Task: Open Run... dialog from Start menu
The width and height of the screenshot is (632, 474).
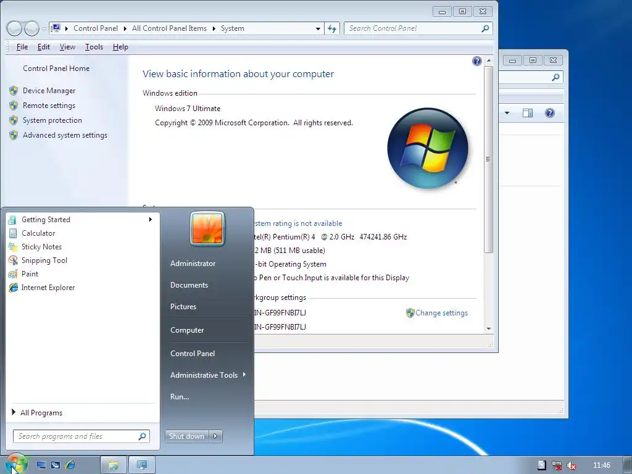Action: (180, 397)
